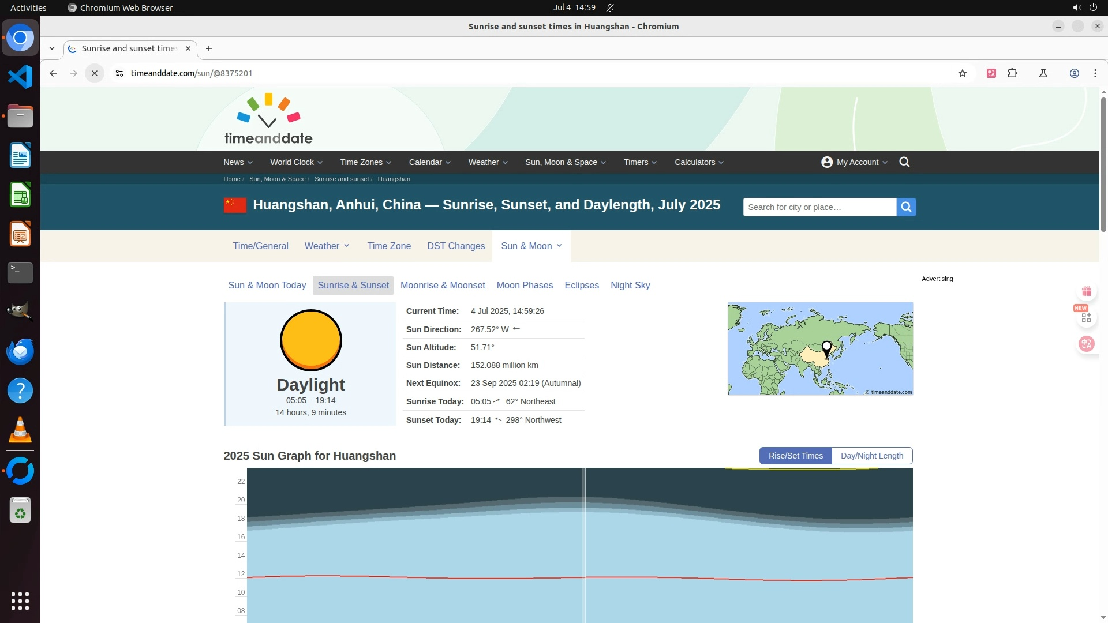Click the page vertical scrollbar
Image resolution: width=1108 pixels, height=623 pixels.
pyautogui.click(x=1103, y=164)
